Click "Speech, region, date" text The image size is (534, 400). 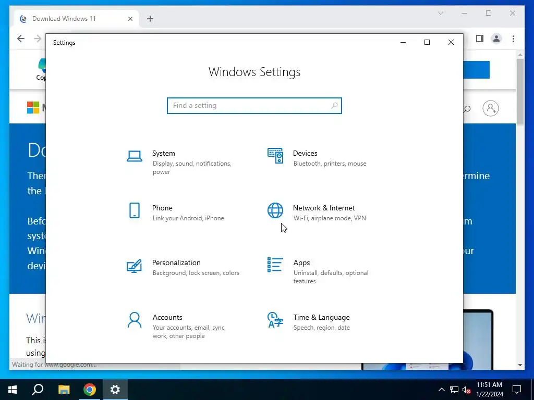point(321,328)
